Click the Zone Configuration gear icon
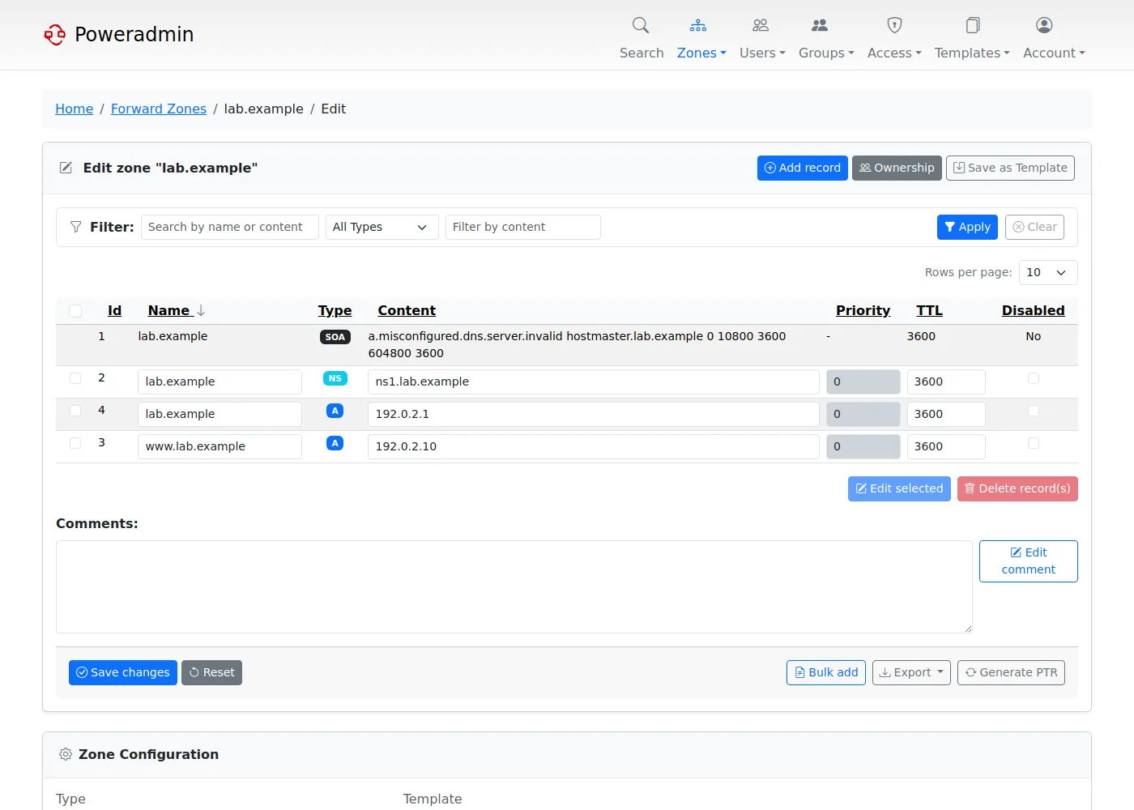This screenshot has width=1134, height=810. click(x=66, y=754)
